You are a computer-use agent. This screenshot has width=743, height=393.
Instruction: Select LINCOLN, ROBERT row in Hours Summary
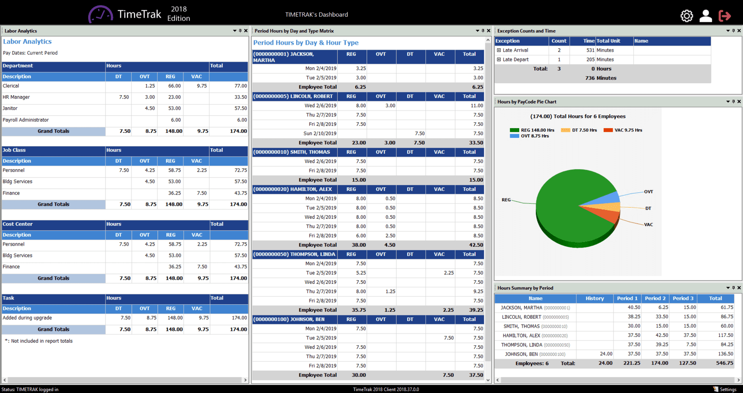pos(614,317)
